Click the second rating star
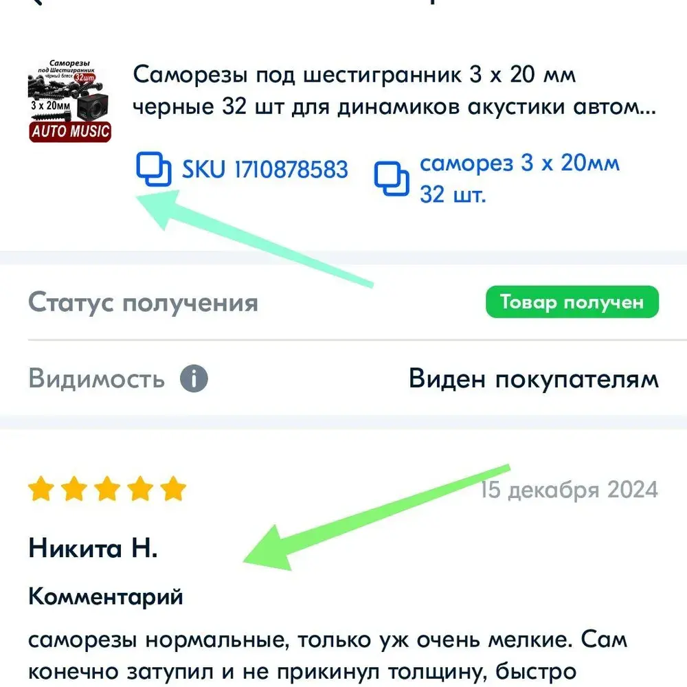Viewport: 687px width, 687px height. (x=74, y=488)
